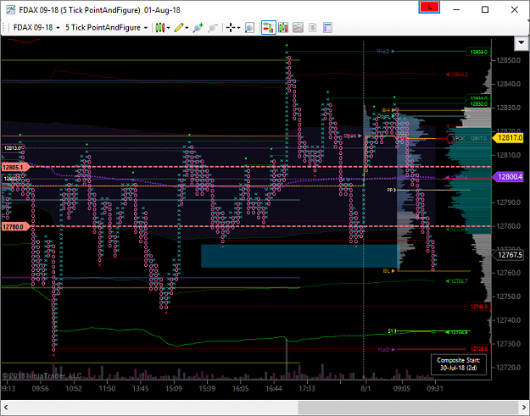Open the FDAX 09-18 instrument selector

pos(36,28)
